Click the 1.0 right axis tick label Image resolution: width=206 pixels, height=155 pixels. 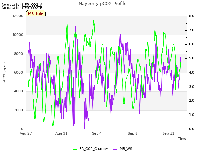click(192, 115)
